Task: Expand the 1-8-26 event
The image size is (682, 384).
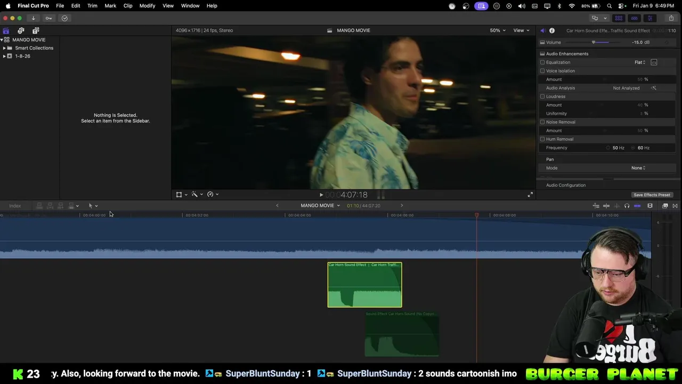Action: tap(4, 56)
